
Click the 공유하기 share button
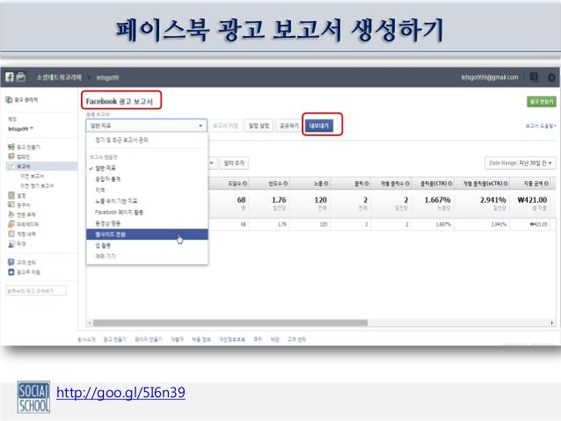click(x=289, y=126)
